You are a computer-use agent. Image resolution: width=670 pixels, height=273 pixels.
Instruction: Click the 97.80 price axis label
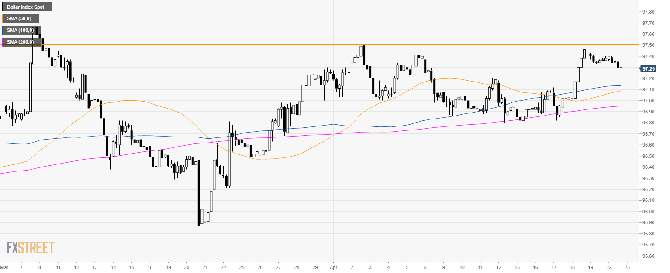(x=649, y=12)
